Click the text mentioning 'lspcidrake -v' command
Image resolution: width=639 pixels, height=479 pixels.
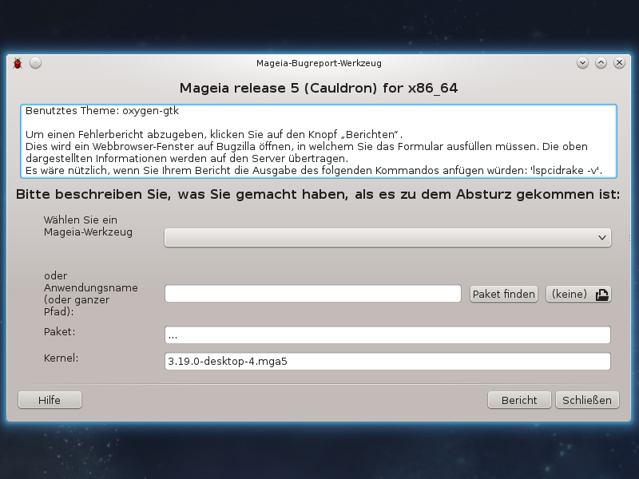coord(314,170)
